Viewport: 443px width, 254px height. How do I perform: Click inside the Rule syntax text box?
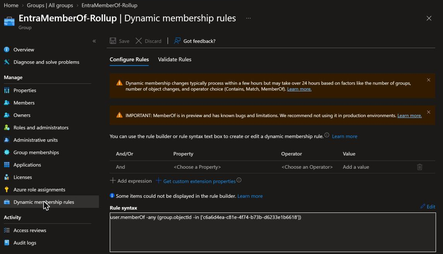[x=273, y=232]
